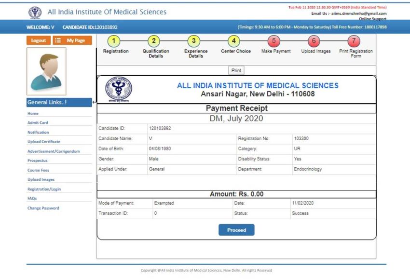The image size is (410, 280).
Task: Click the Logout button
Action: pos(39,40)
